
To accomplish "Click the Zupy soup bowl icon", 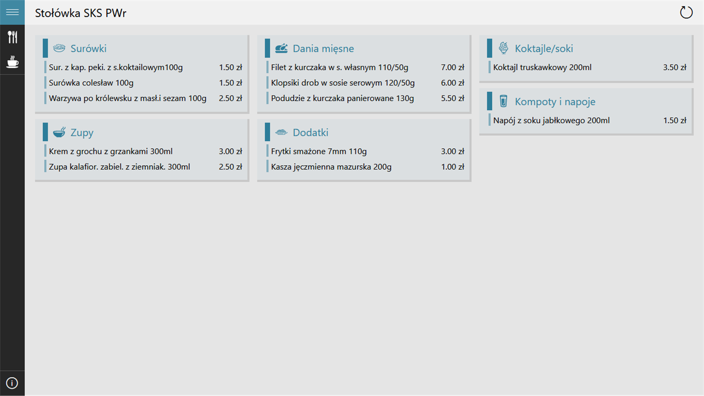I will point(59,132).
